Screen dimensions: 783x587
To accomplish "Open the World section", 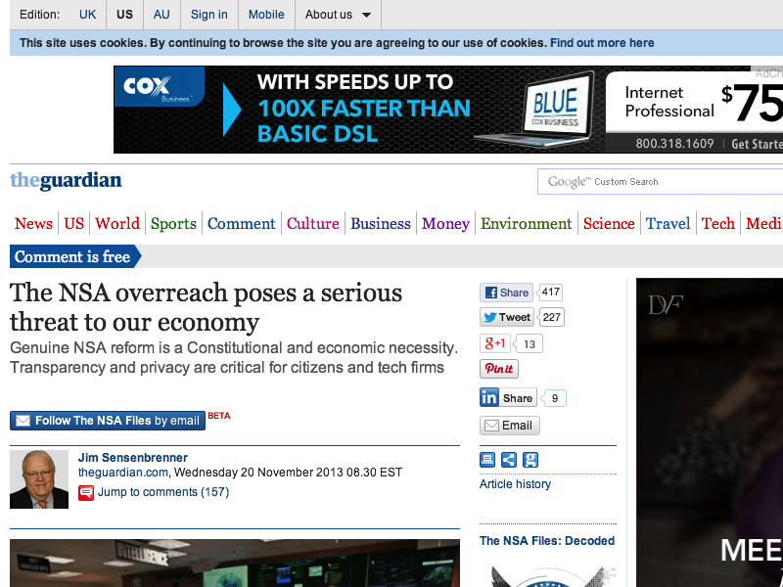I will click(x=117, y=223).
